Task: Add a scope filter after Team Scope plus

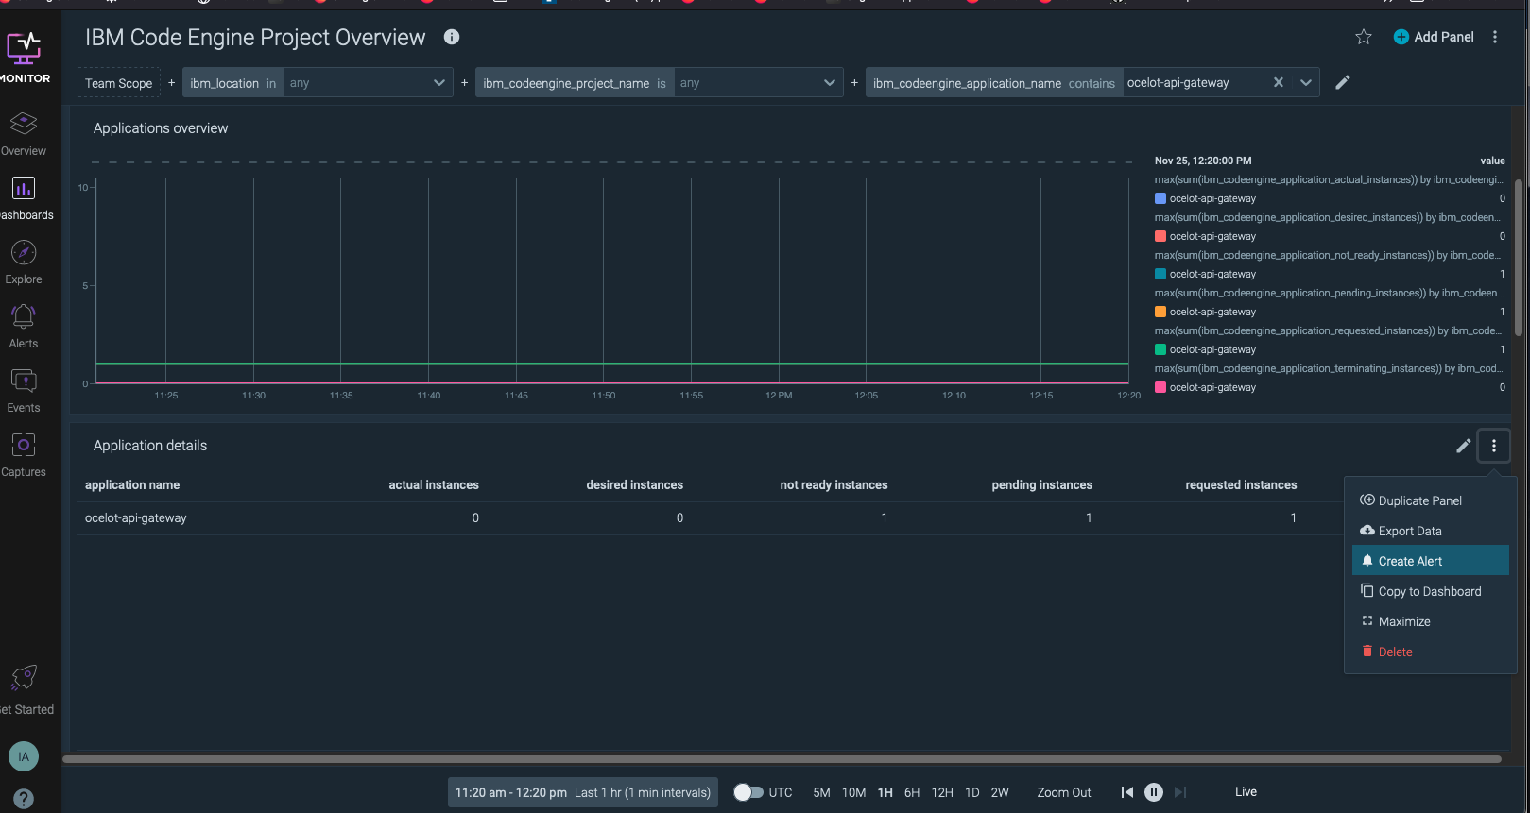Action: [171, 83]
